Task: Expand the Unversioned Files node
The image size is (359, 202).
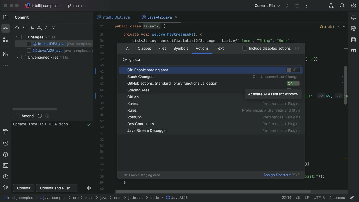Action: pos(17,57)
